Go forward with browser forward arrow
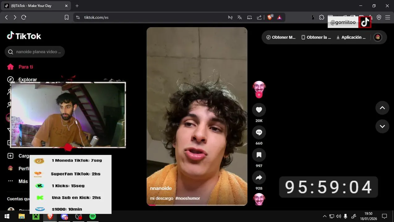 coord(15,18)
